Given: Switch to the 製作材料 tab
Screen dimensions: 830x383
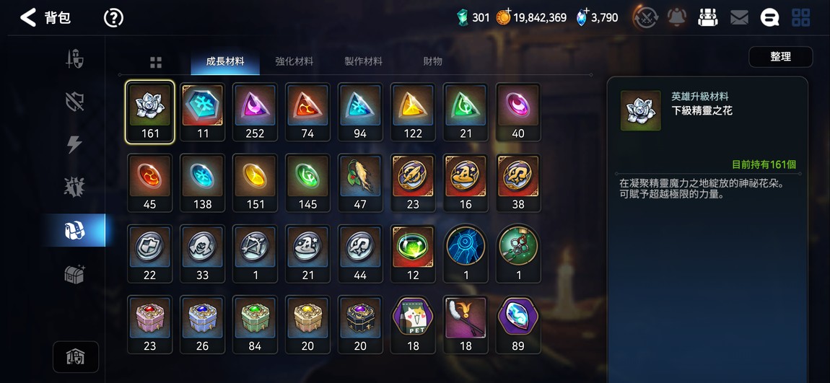Looking at the screenshot, I should [x=363, y=61].
